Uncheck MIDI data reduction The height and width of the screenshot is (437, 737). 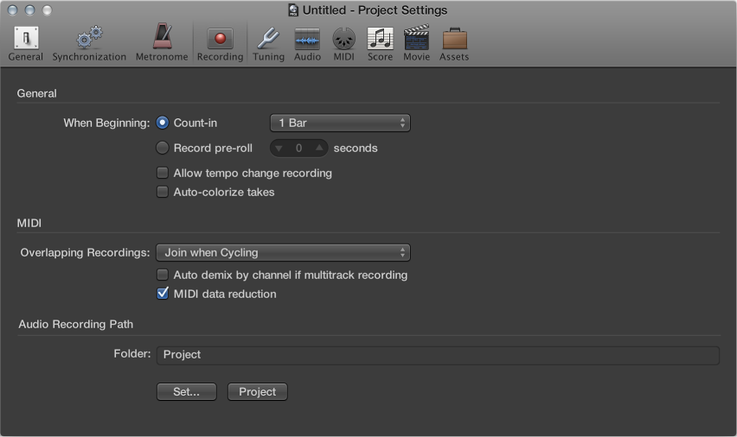tap(162, 294)
